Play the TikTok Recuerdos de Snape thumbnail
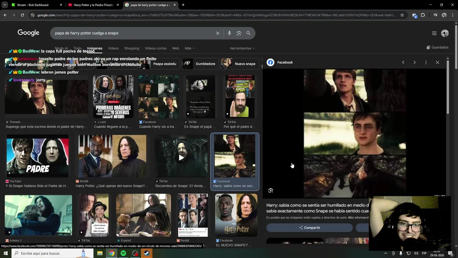458x258 pixels. (x=181, y=157)
